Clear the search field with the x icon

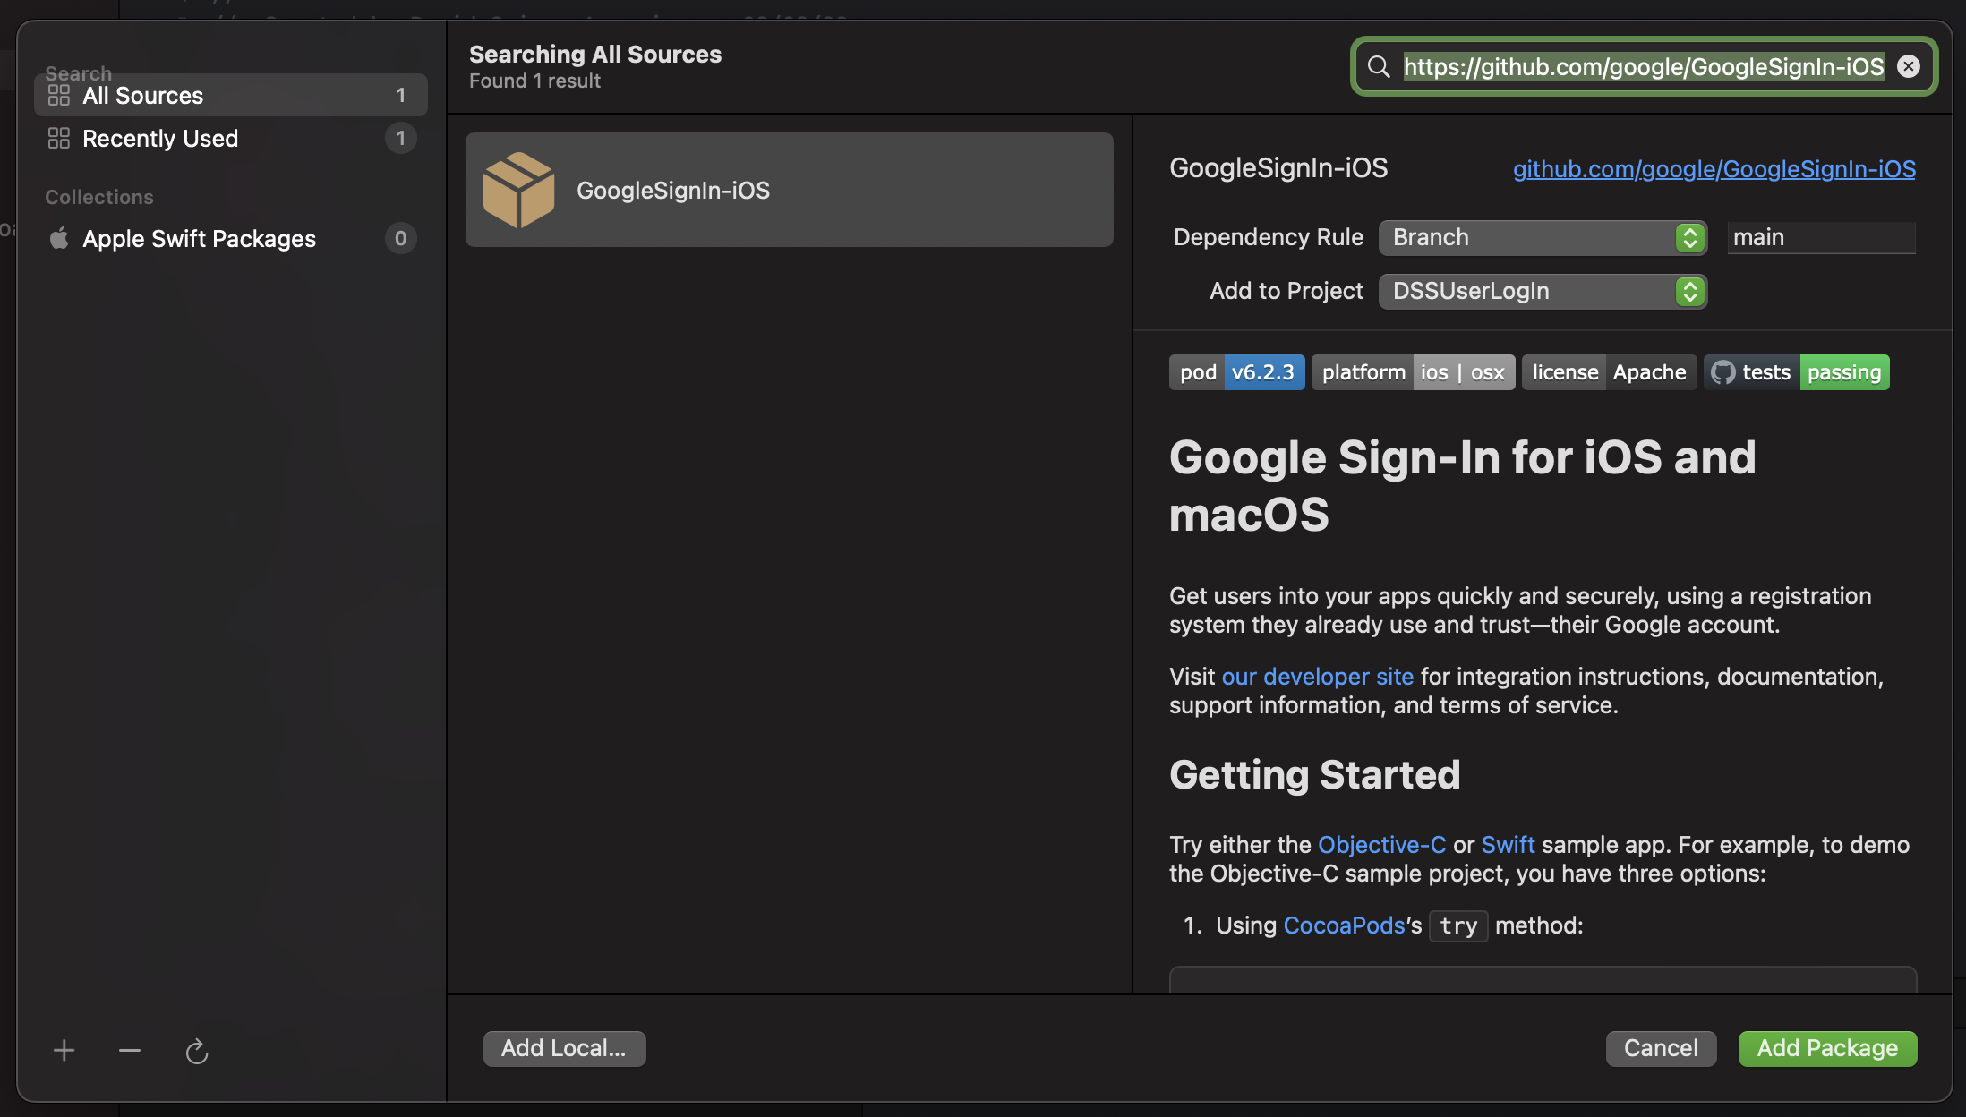coord(1908,66)
